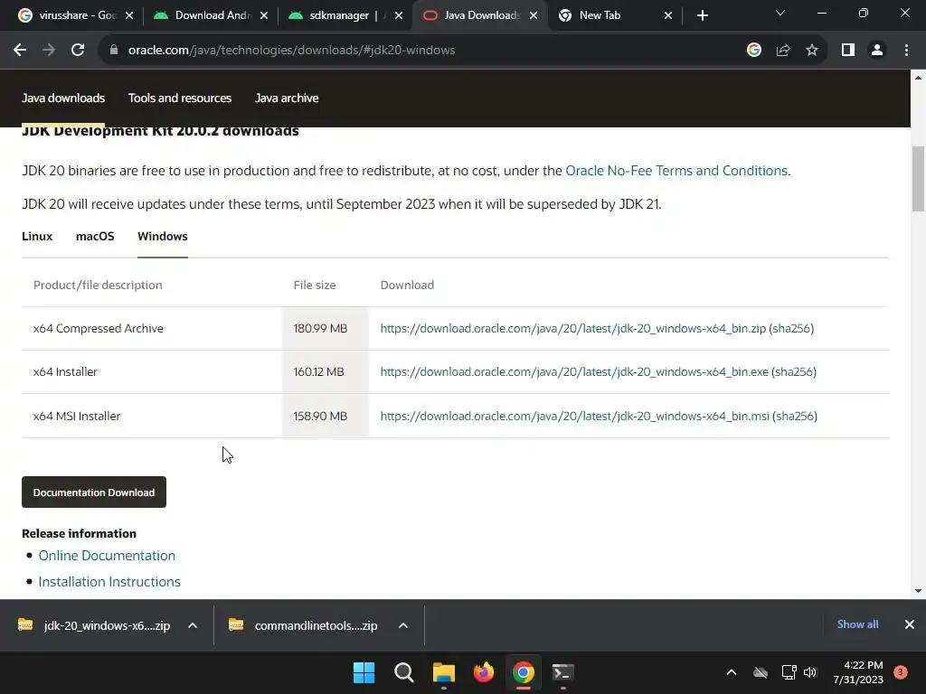Bookmark this page with the star
Screen dimensions: 926x694
(812, 51)
